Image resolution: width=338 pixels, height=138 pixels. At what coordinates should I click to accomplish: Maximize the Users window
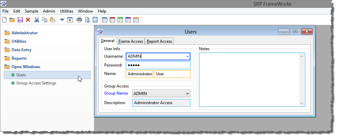295,32
